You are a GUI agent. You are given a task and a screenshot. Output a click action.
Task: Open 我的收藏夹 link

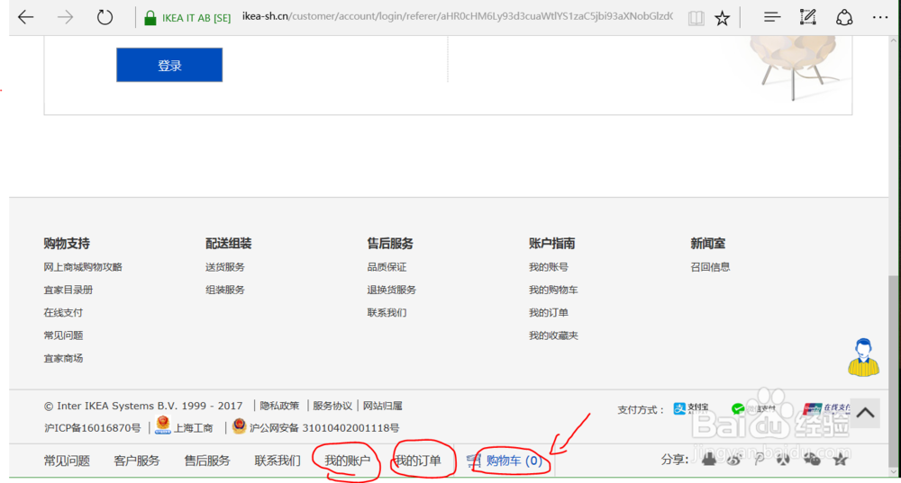[x=553, y=335]
